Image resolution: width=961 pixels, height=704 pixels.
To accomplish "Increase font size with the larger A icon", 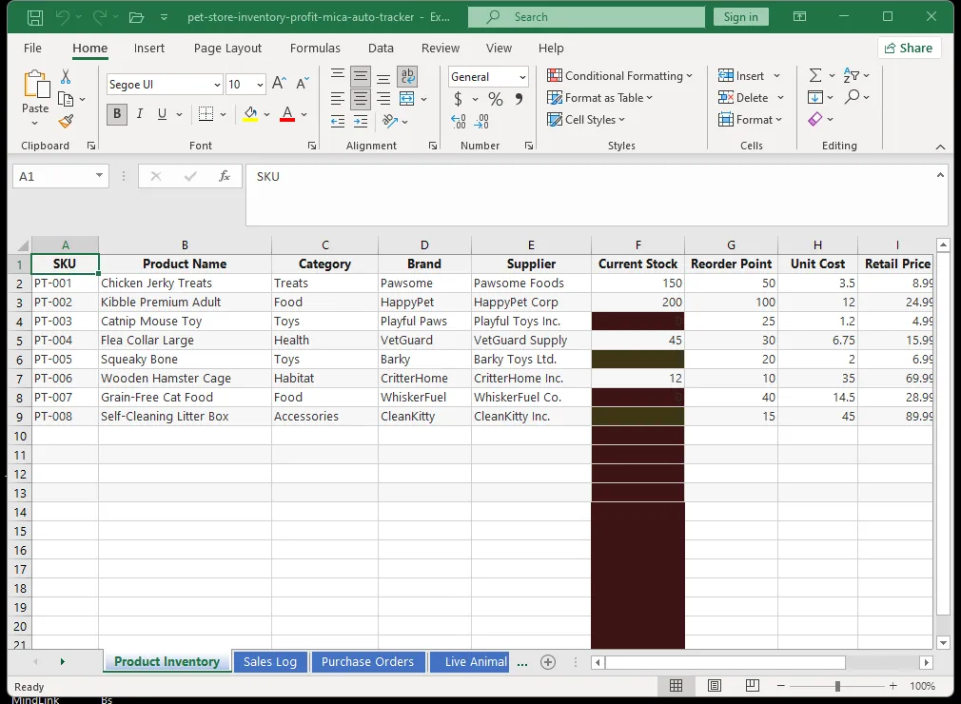I will tap(279, 84).
